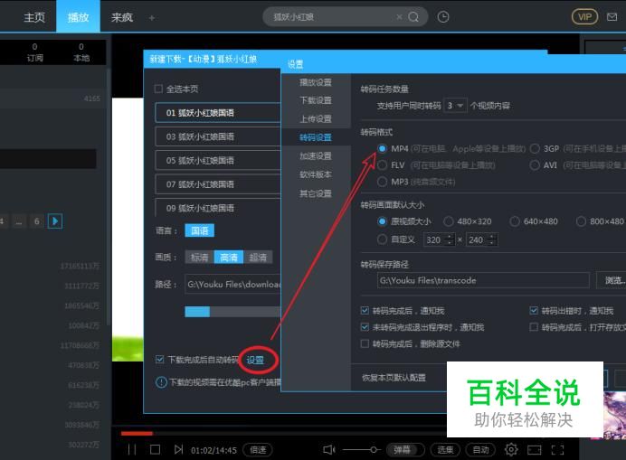Screen dimensions: 626x460
Task: Toggle the mini window mode icon
Action: coord(534,450)
